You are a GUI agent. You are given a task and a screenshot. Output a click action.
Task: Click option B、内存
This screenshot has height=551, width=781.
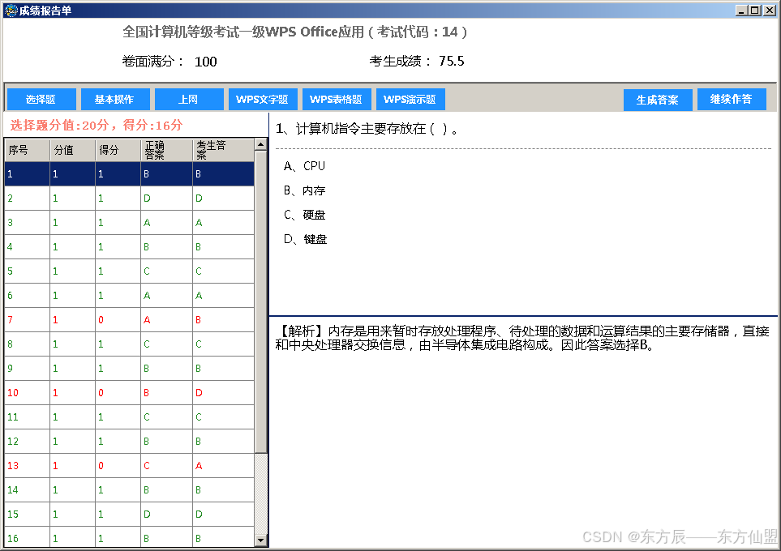click(x=304, y=190)
